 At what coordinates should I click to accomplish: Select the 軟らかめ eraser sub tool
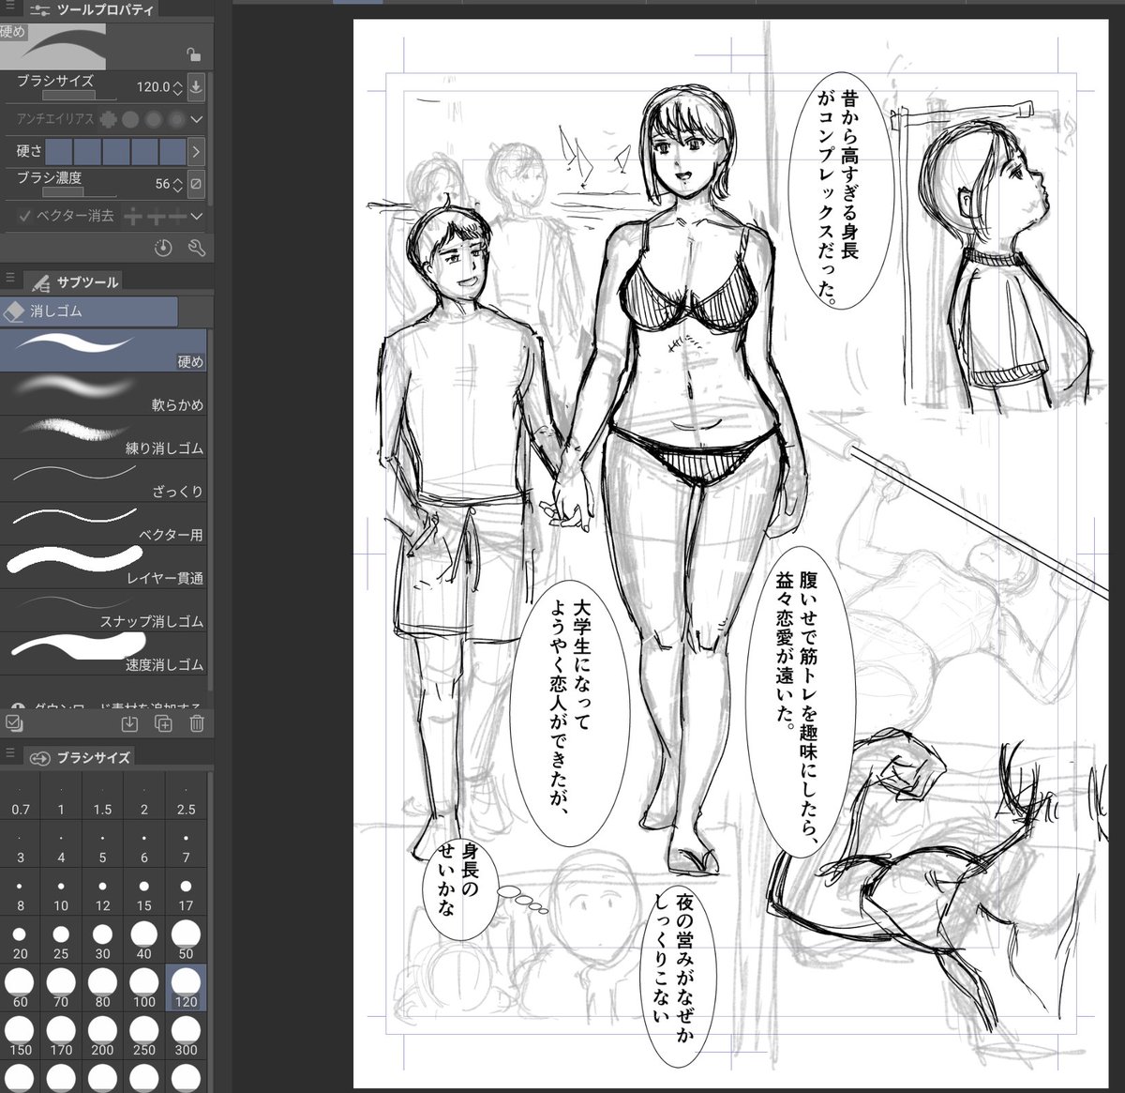(x=103, y=387)
